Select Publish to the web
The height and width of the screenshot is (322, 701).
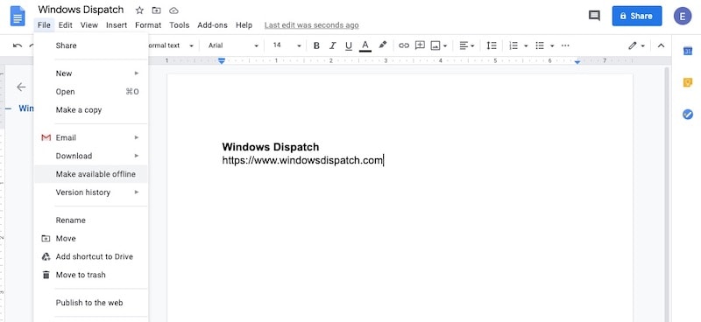click(91, 303)
